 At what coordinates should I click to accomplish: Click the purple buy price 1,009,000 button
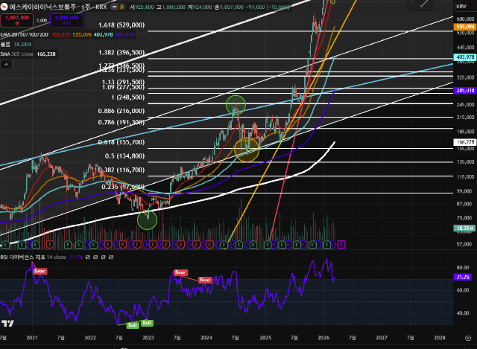(66, 20)
